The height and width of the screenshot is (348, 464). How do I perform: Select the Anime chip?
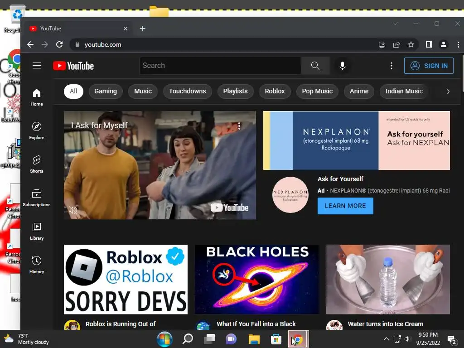[359, 91]
